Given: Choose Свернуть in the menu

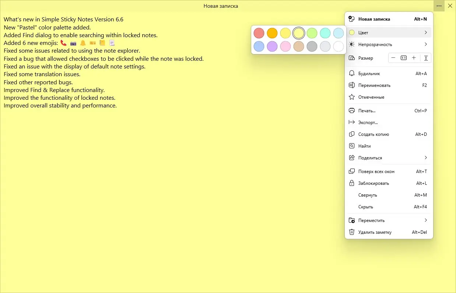Looking at the screenshot, I should tap(389, 195).
